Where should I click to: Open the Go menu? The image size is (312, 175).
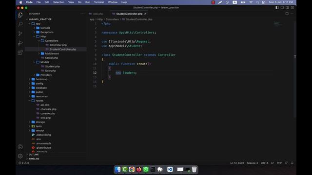click(x=79, y=2)
